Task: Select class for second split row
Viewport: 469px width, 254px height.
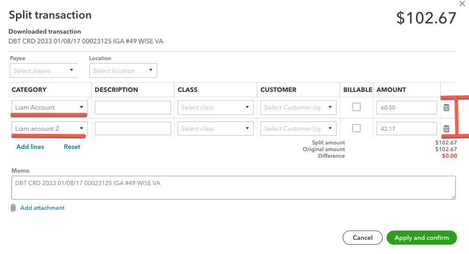Action: tap(216, 128)
